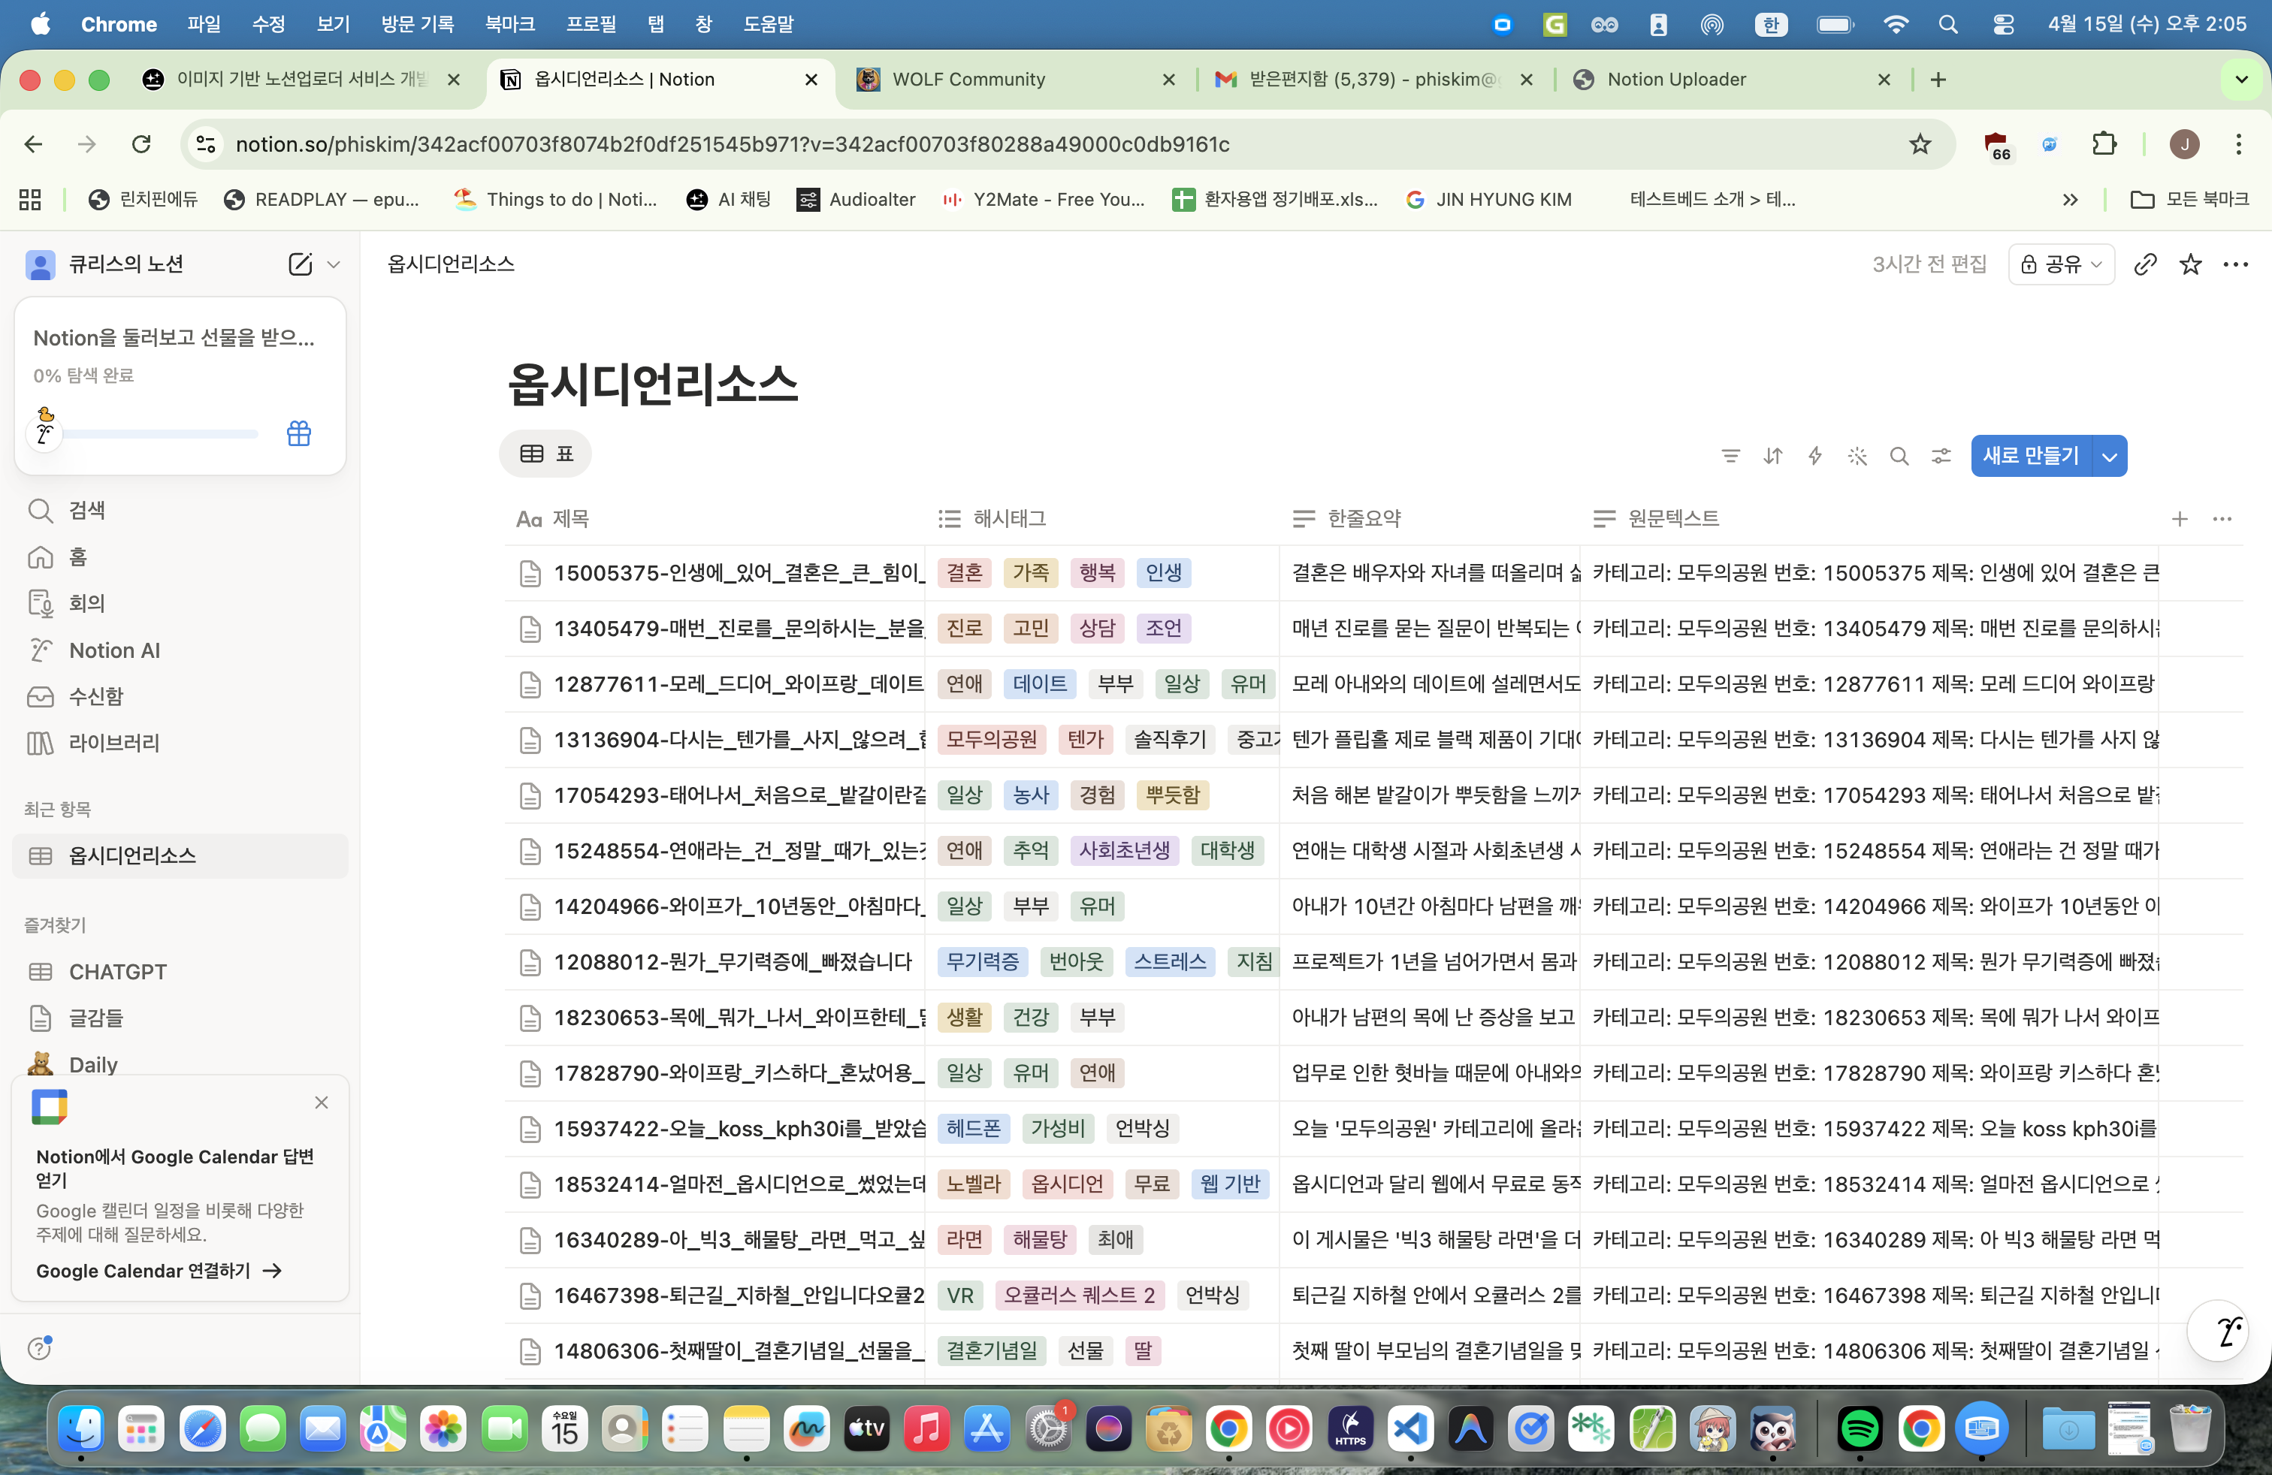Reload the current page
Viewport: 2272px width, 1475px height.
click(x=141, y=144)
